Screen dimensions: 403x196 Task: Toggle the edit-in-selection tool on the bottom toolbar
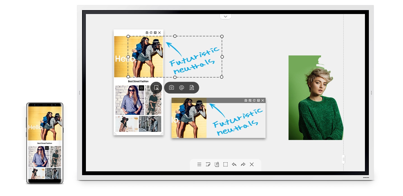click(x=217, y=164)
